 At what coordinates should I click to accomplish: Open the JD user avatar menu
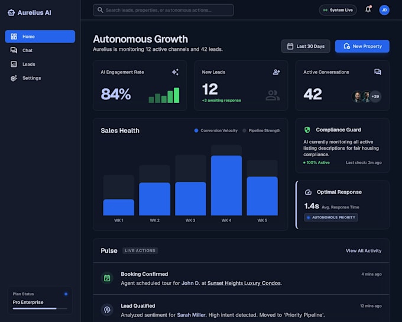coord(384,10)
